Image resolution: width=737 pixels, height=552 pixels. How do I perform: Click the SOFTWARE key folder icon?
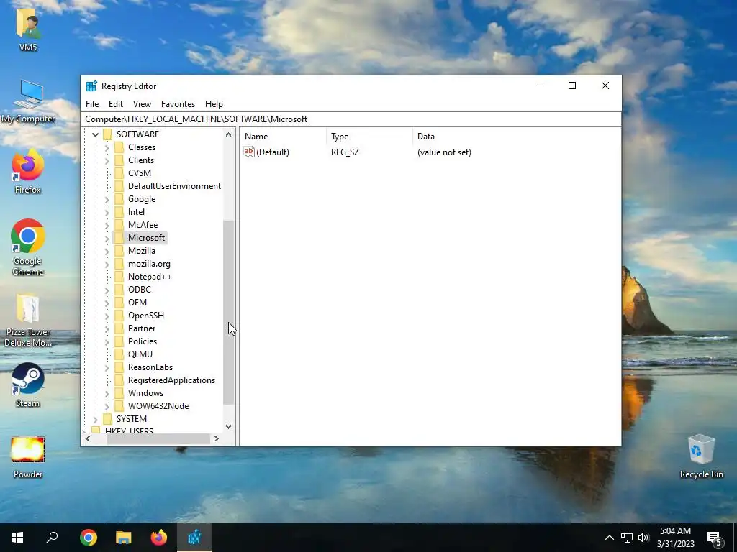(107, 134)
